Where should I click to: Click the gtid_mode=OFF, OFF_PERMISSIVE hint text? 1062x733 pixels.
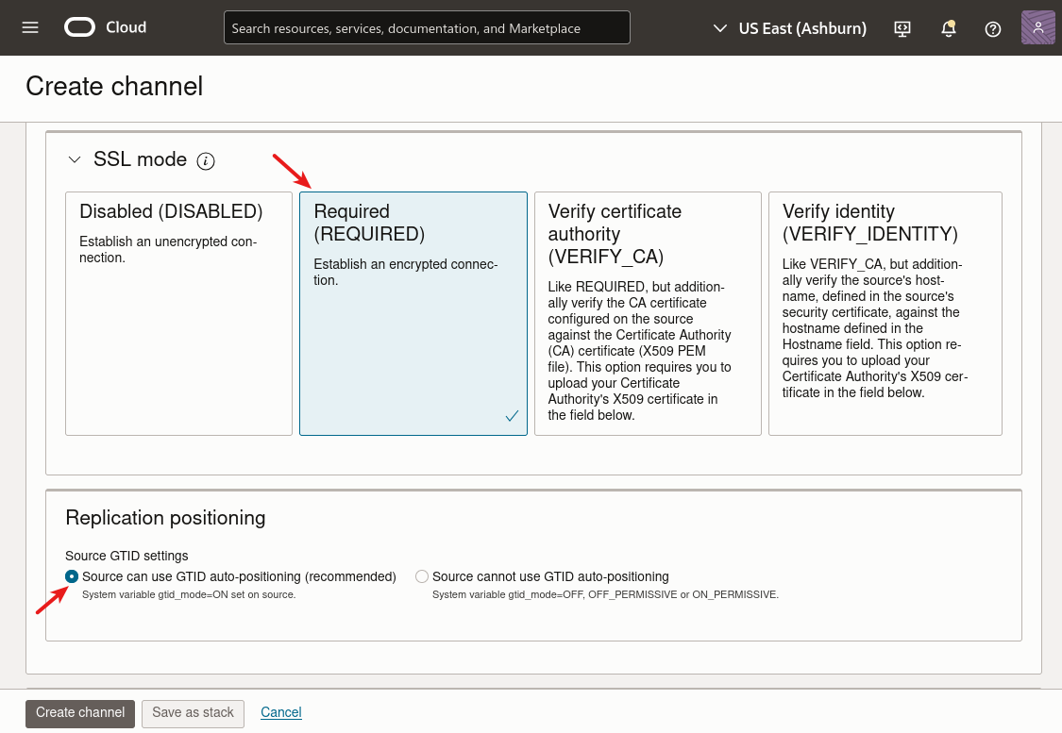(x=605, y=595)
